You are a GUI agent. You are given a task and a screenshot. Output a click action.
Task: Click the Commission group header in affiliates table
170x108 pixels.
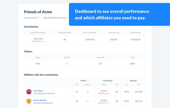coord(108,81)
